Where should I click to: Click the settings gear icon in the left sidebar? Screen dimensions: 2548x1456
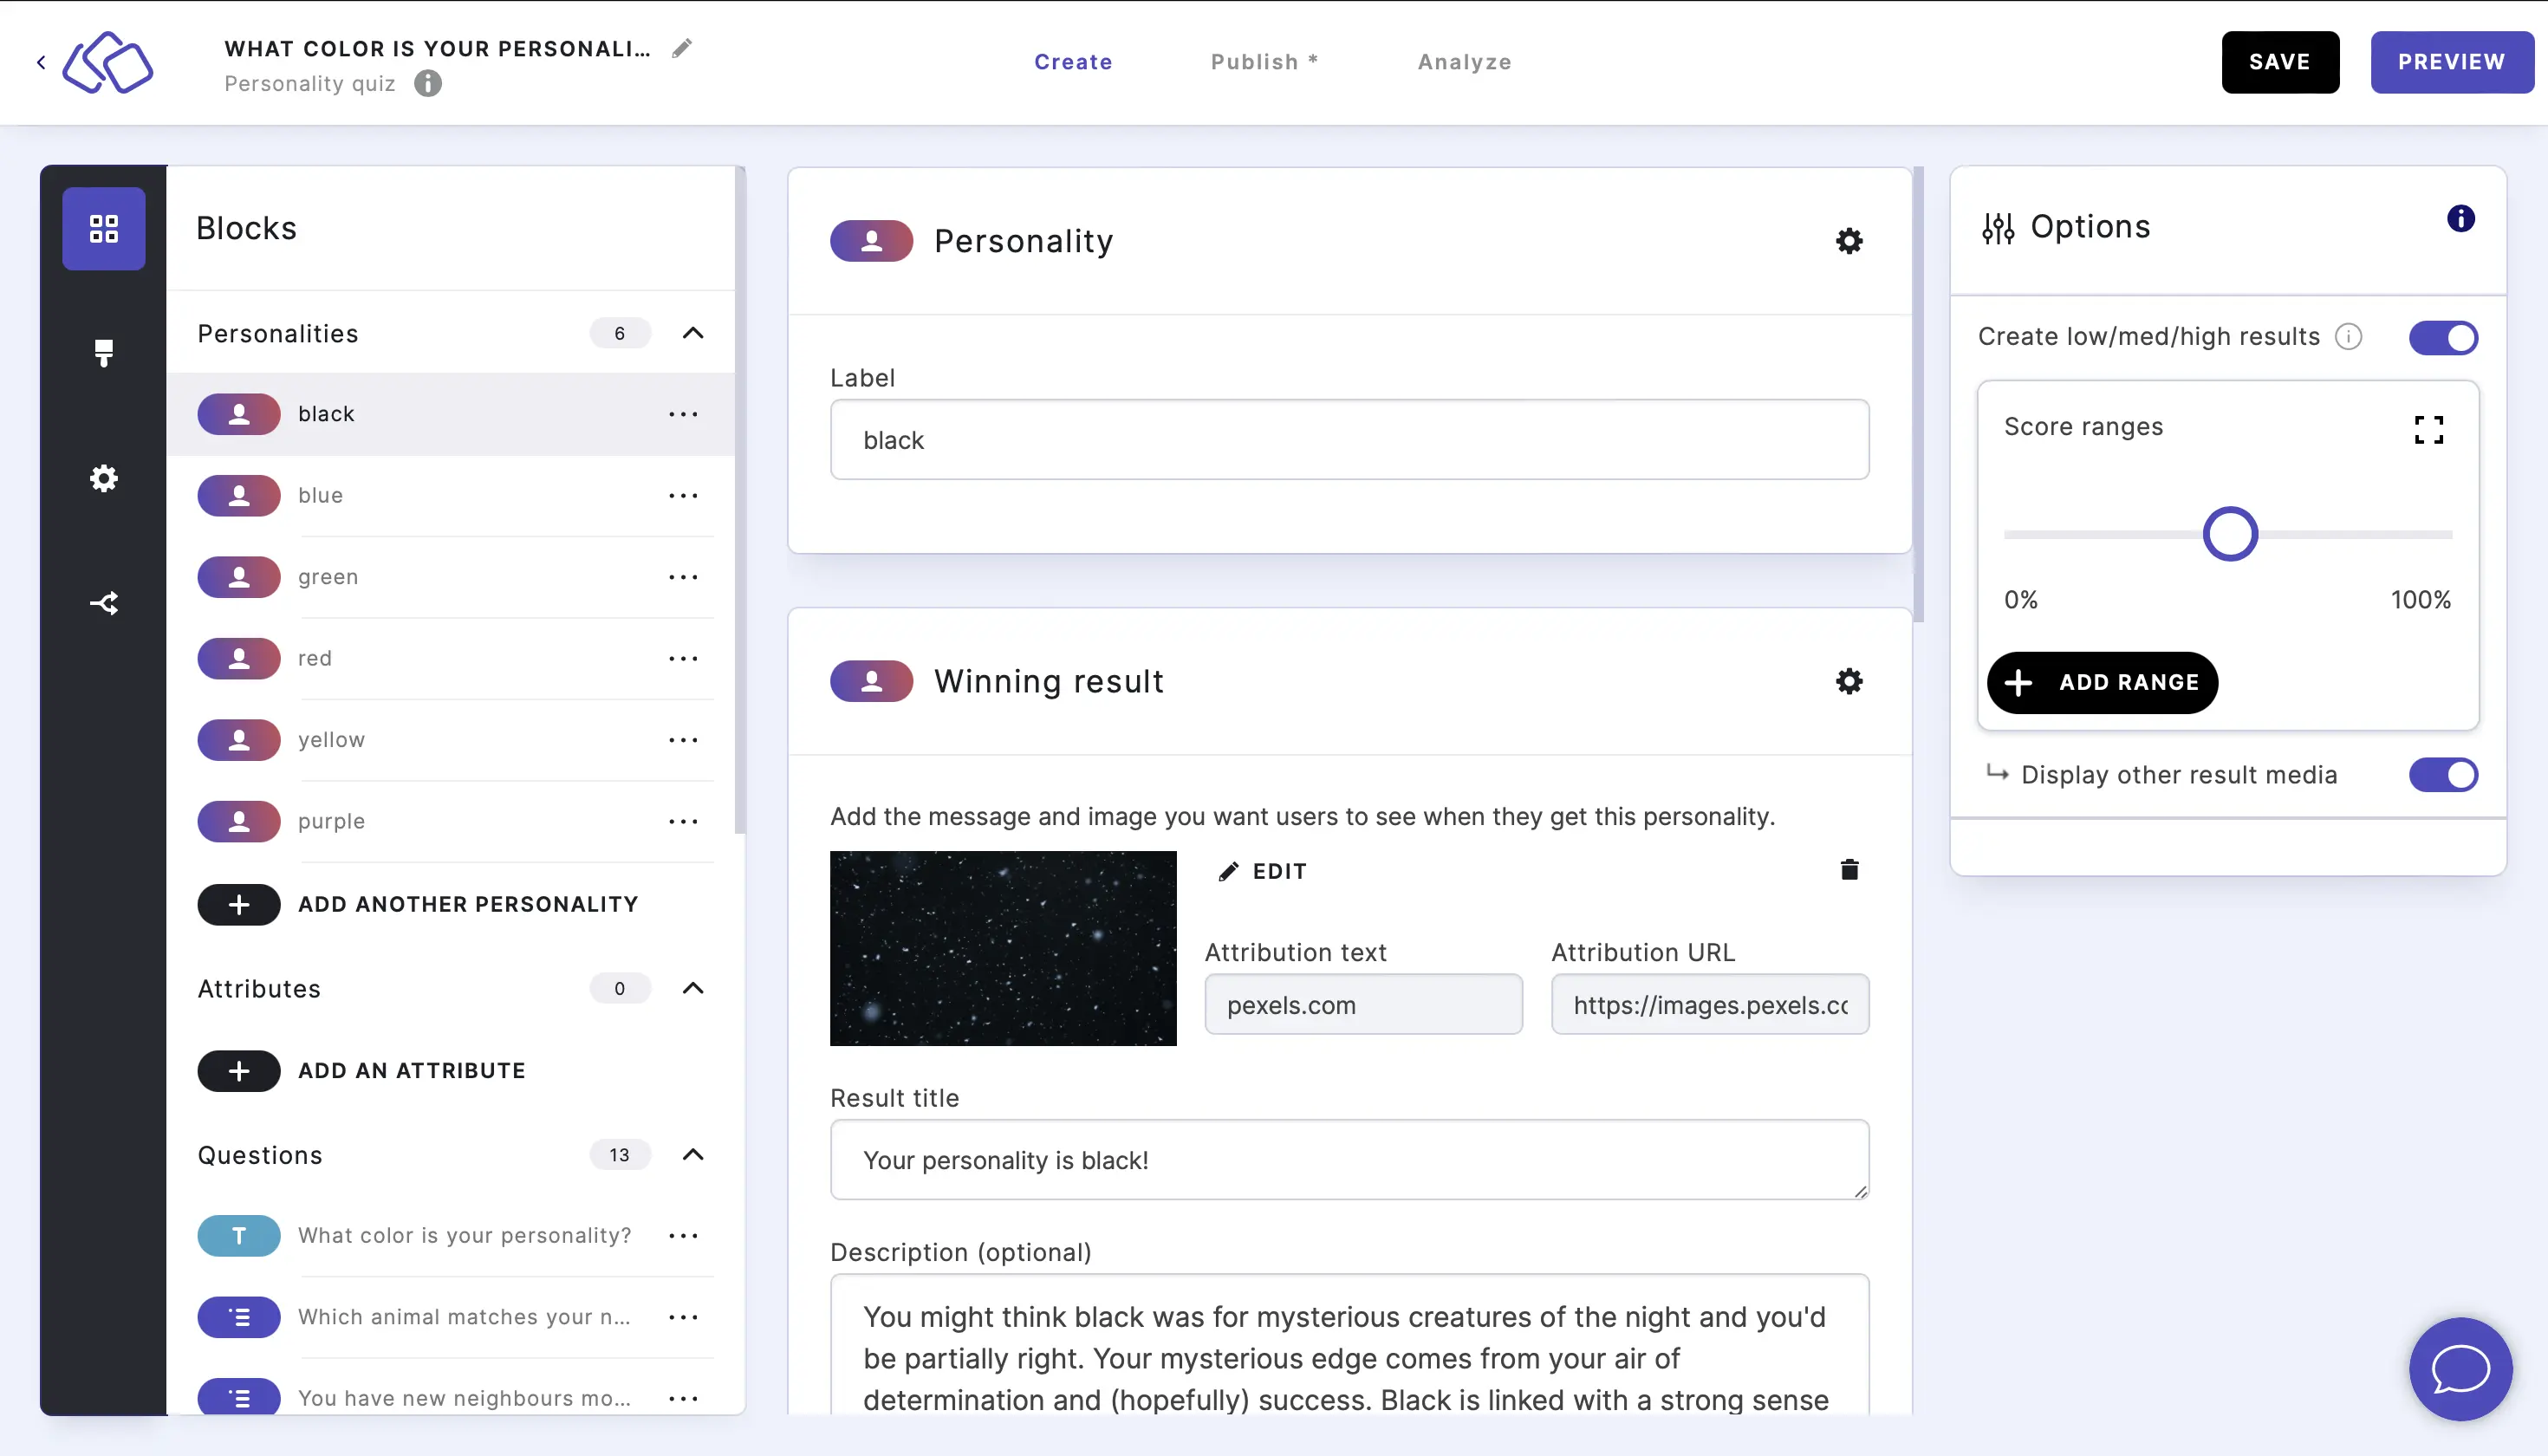[103, 478]
